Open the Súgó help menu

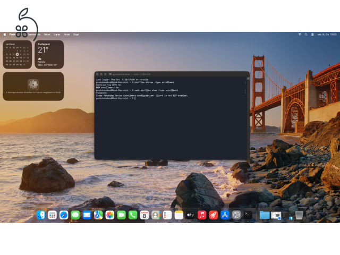[x=76, y=35]
